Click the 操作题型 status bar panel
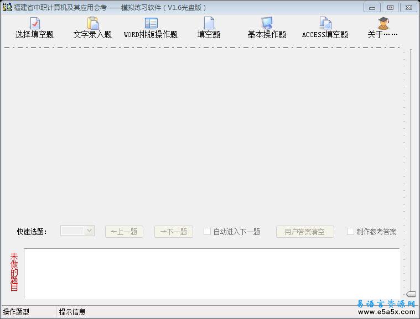Viewport: 420px width, 319px height. tap(29, 312)
